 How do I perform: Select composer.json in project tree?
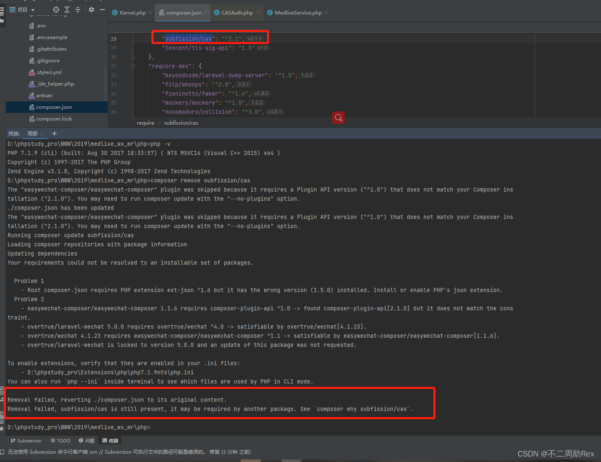click(x=57, y=107)
